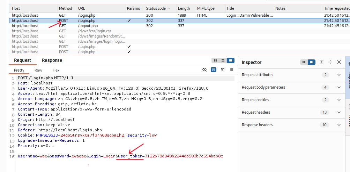Switch request/response view to side-by-side layout

click(x=215, y=60)
